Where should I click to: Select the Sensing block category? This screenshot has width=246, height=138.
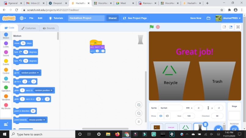(x=6, y=80)
